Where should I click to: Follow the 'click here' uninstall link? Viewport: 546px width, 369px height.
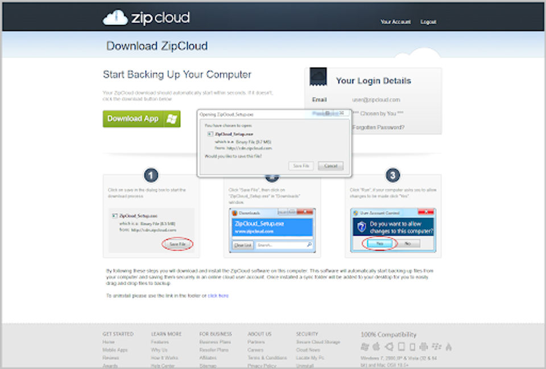218,296
